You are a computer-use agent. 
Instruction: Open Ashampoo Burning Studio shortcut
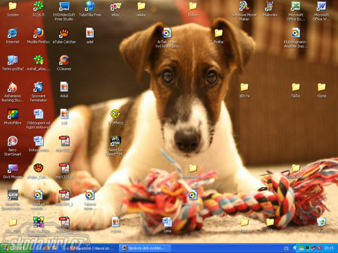click(13, 92)
